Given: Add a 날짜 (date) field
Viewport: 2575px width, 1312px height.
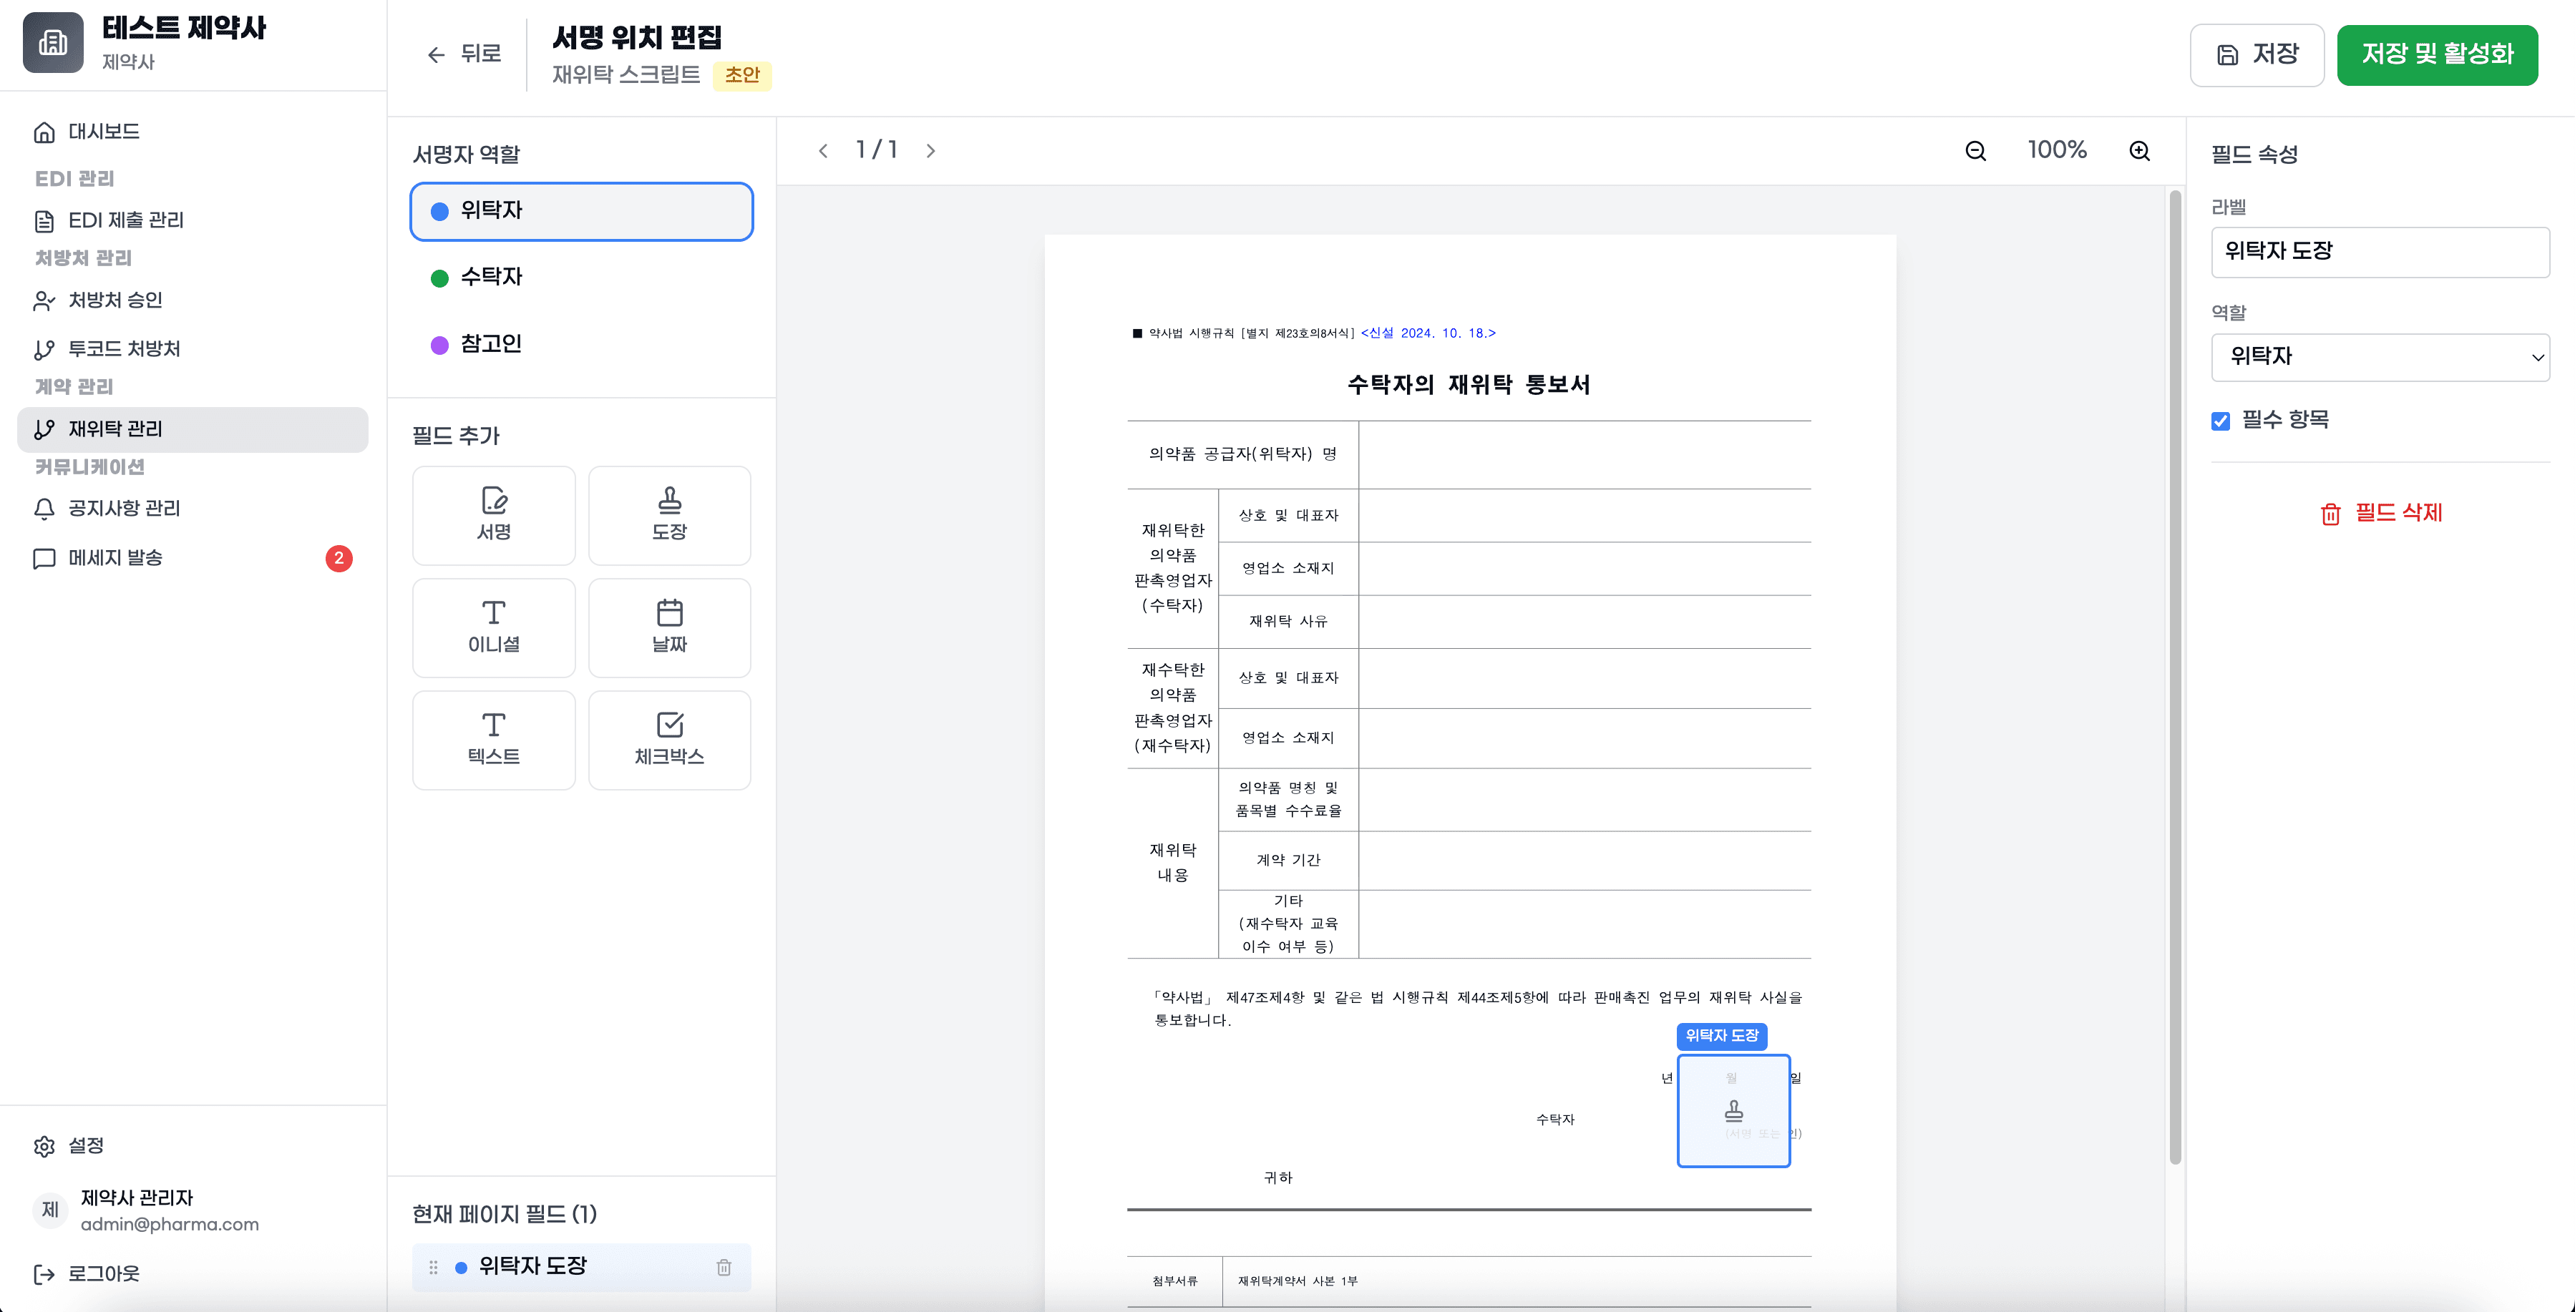Looking at the screenshot, I should coord(668,627).
